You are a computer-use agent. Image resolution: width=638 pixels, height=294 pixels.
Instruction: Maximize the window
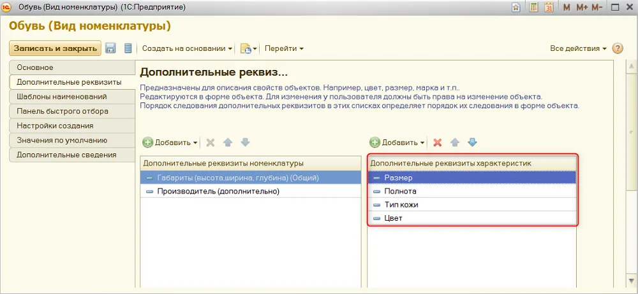pyautogui.click(x=615, y=7)
